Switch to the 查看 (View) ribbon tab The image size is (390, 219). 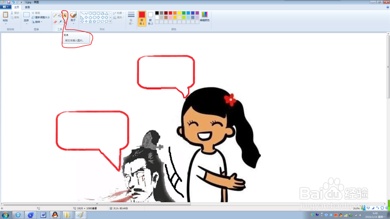pos(27,7)
